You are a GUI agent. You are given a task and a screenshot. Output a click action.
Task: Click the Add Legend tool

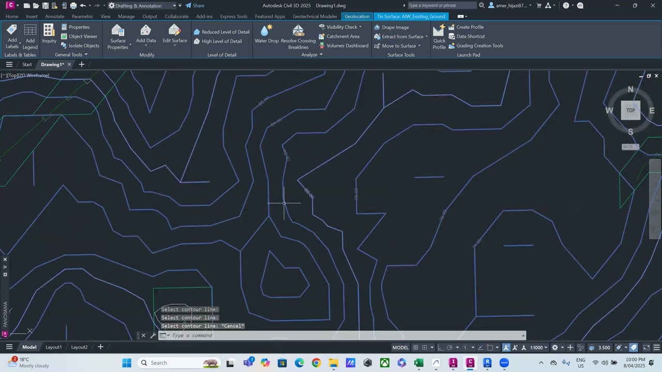tap(30, 36)
